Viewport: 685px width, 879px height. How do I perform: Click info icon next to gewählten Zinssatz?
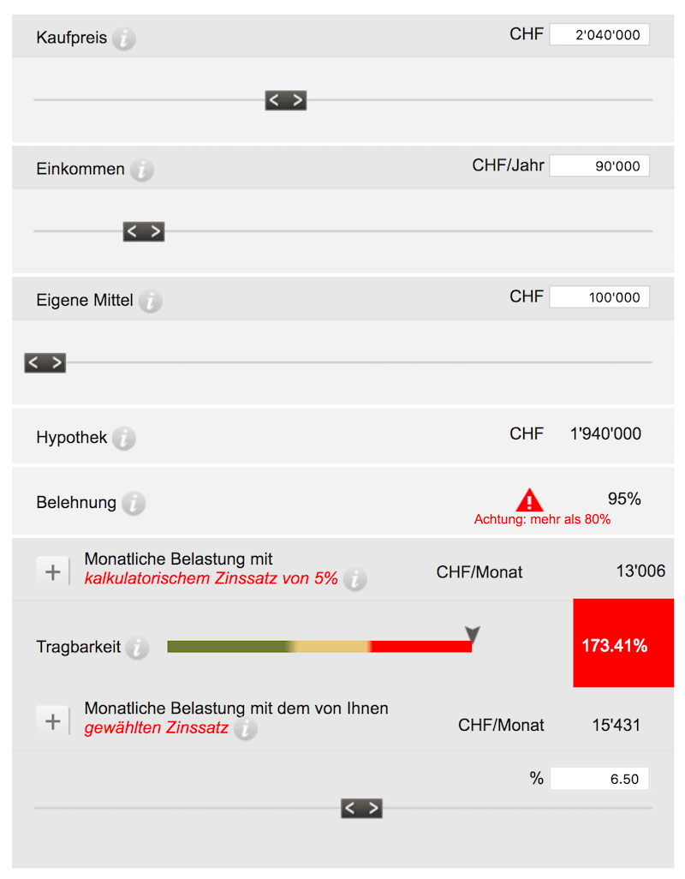point(246,729)
